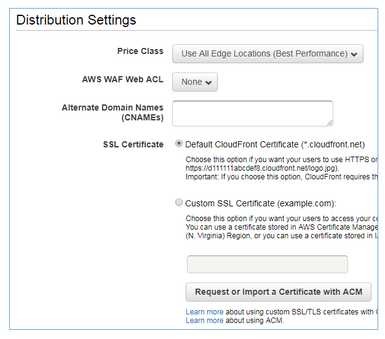The image size is (385, 339).
Task: Click the custom certificate name input box
Action: pos(267,264)
